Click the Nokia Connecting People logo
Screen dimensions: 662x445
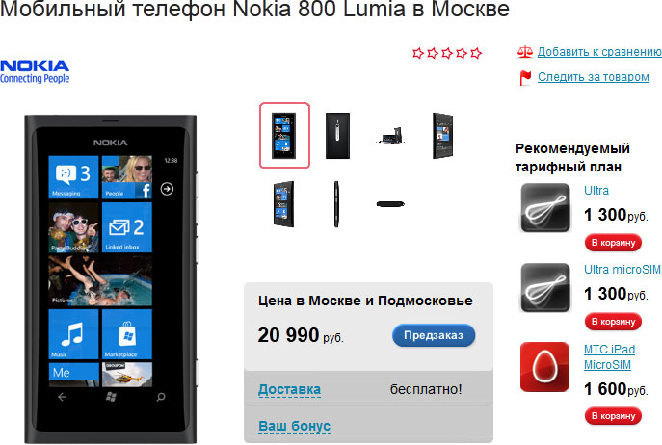[35, 71]
